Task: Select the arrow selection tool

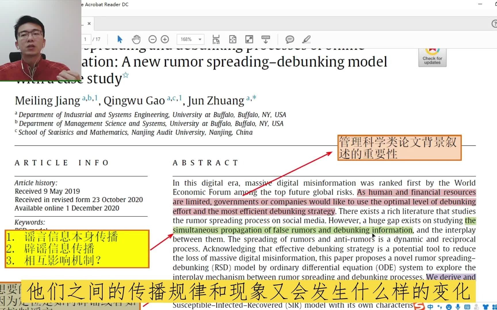Action: click(120, 39)
